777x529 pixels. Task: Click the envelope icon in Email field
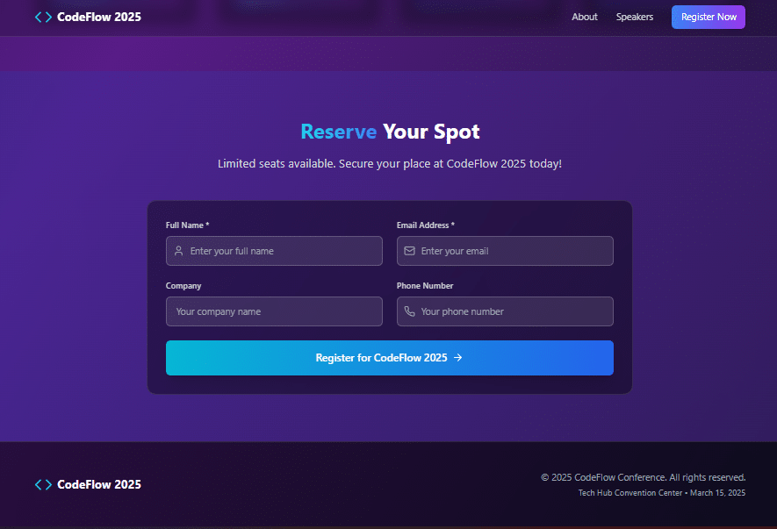[409, 251]
